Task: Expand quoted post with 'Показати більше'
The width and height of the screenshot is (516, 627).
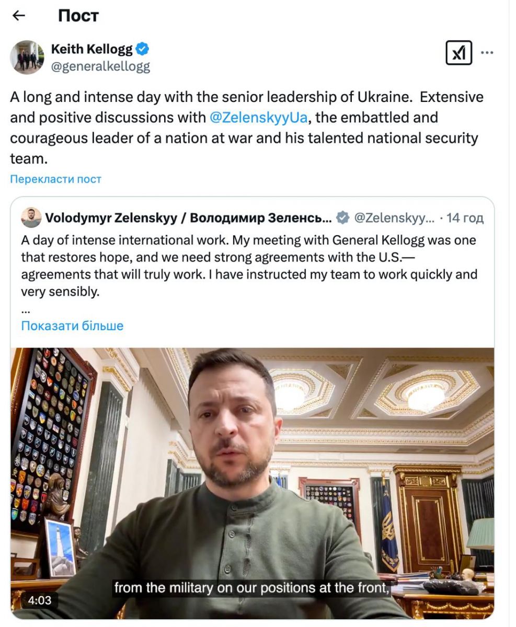Action: pos(72,326)
